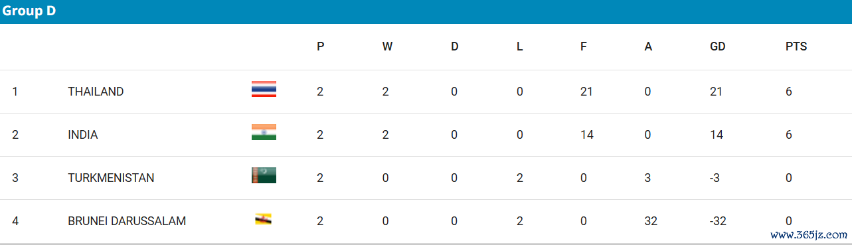Click the India flag icon

point(264,132)
